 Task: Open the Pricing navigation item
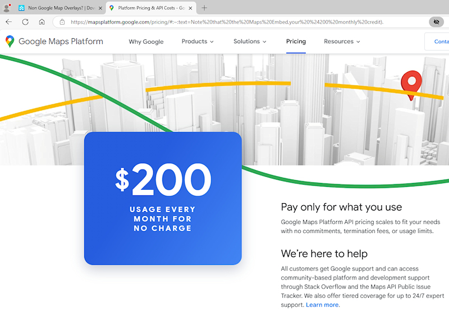[x=296, y=42]
